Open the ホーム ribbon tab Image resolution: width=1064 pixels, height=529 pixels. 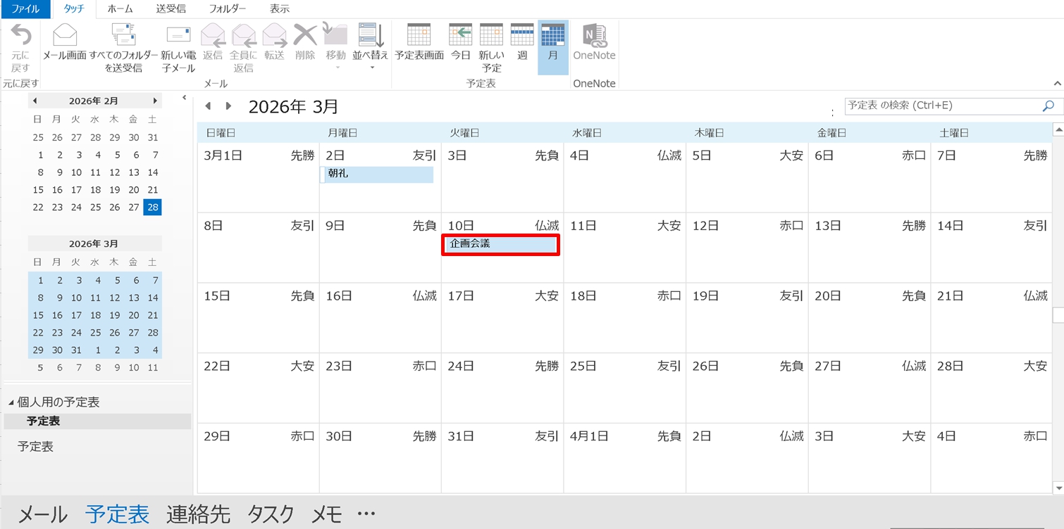click(x=120, y=9)
